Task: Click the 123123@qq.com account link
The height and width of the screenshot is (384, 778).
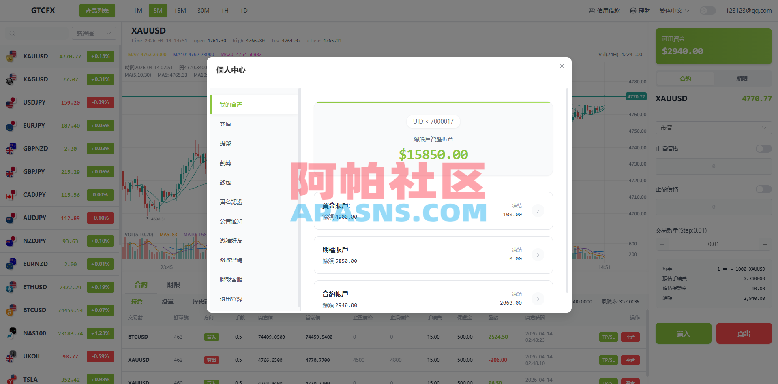Action: pyautogui.click(x=748, y=11)
